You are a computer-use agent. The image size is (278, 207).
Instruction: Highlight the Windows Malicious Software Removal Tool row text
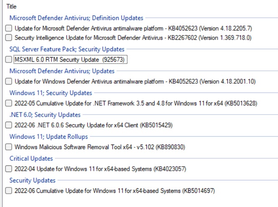click(x=99, y=147)
